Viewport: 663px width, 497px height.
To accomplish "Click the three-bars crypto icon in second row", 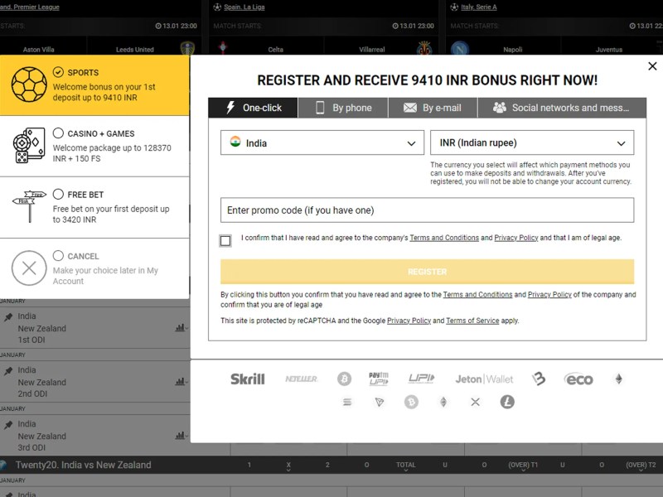I will (347, 402).
